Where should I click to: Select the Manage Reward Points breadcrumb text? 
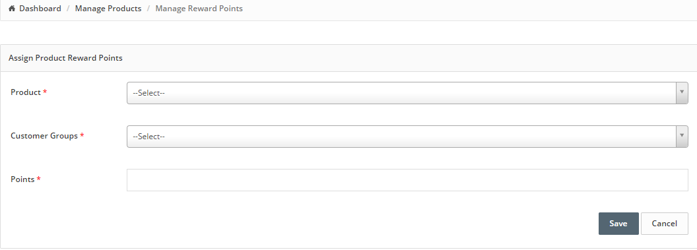pyautogui.click(x=199, y=9)
